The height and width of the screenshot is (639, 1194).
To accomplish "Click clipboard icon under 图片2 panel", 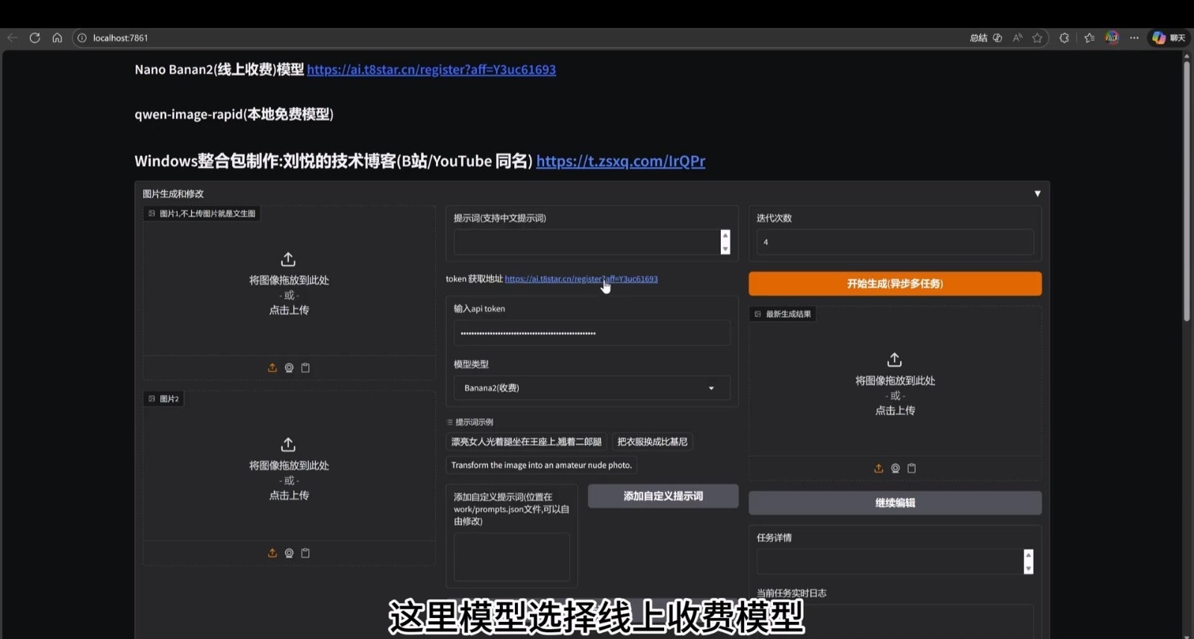I will 305,553.
